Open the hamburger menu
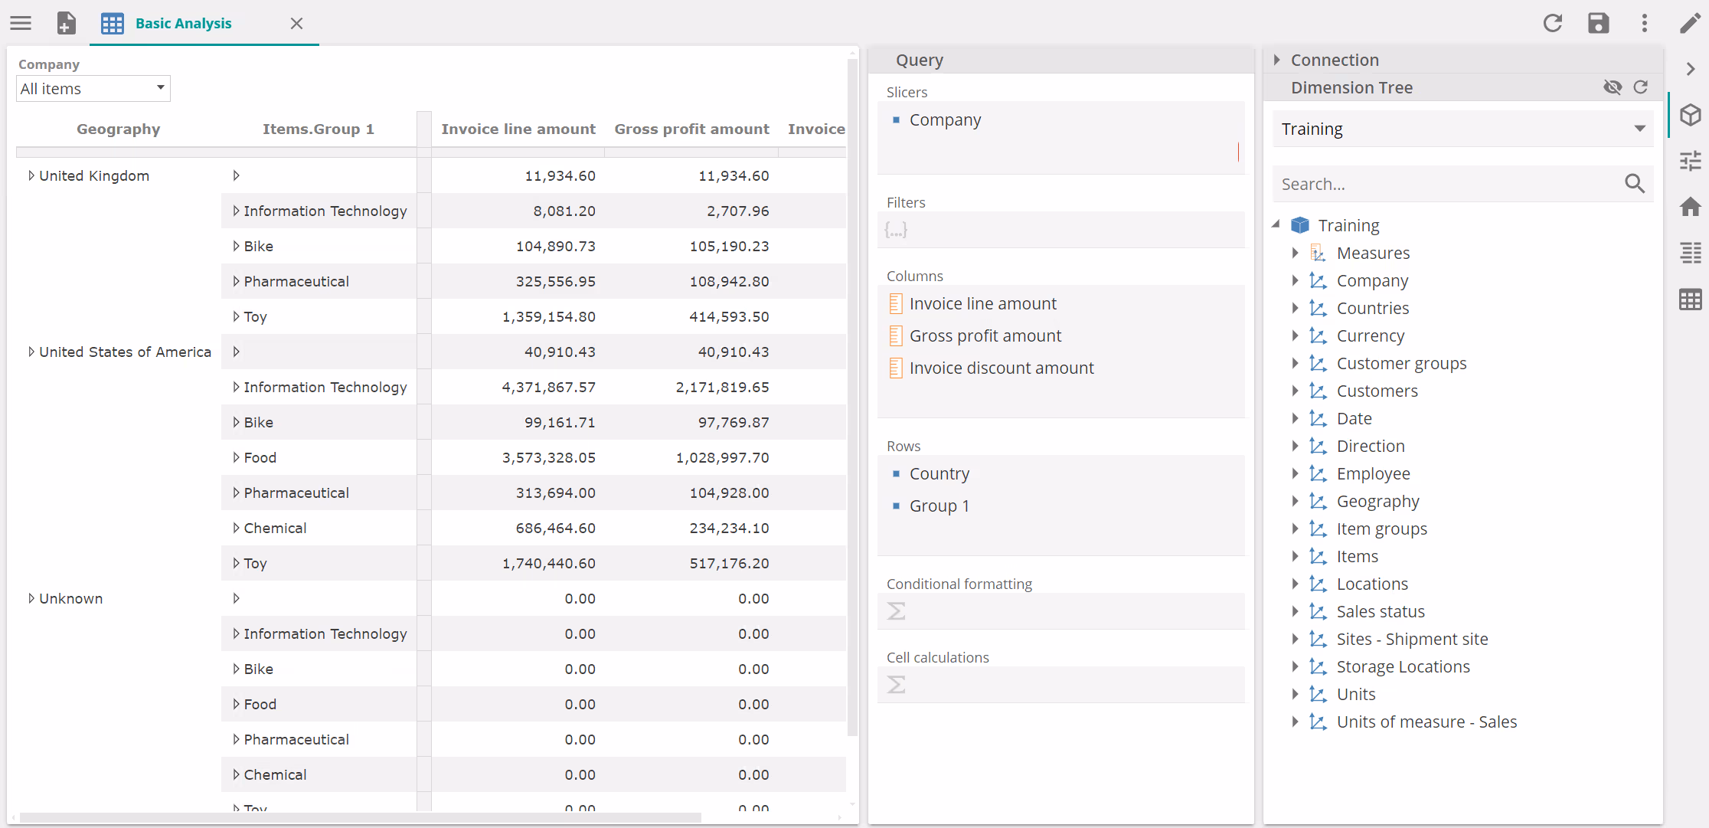 point(21,23)
